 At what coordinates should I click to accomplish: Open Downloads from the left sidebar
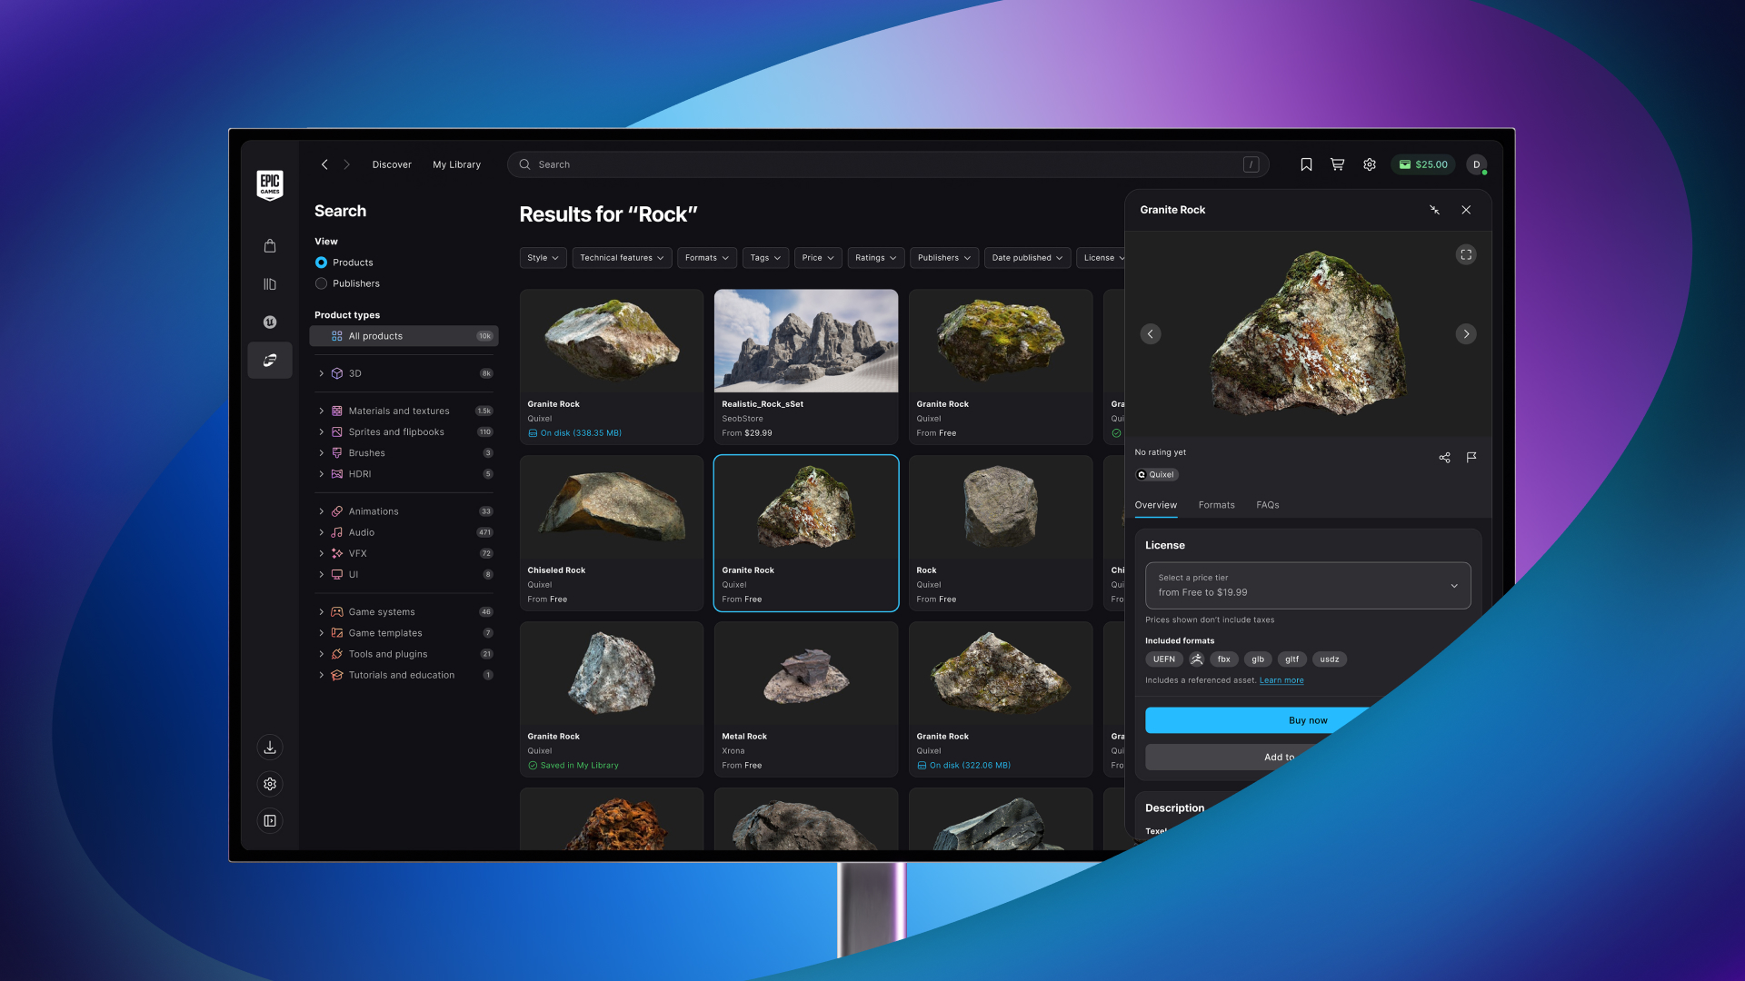[270, 747]
